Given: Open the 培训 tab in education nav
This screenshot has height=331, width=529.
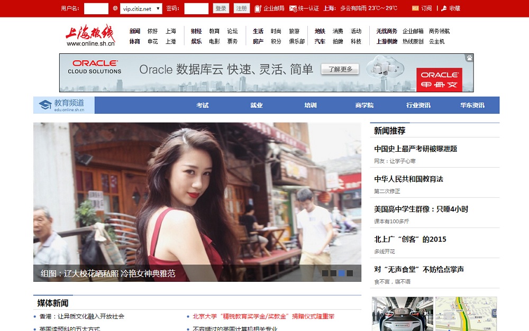Looking at the screenshot, I should [x=311, y=105].
